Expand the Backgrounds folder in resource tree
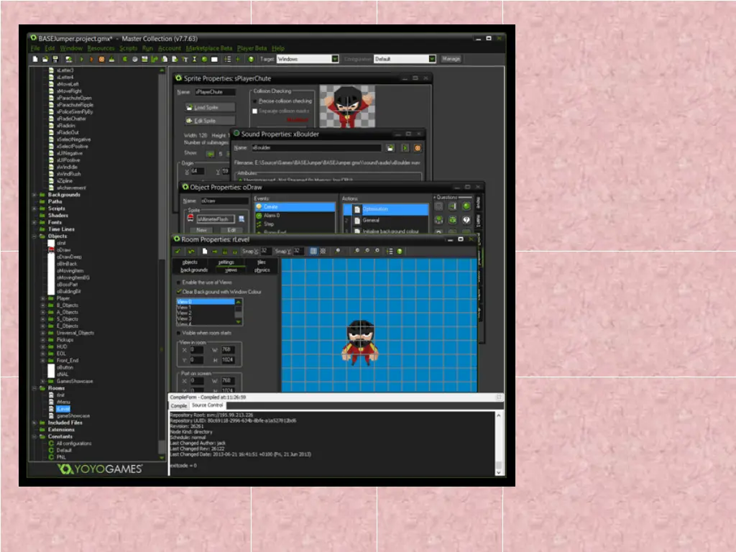736x552 pixels. 34,195
